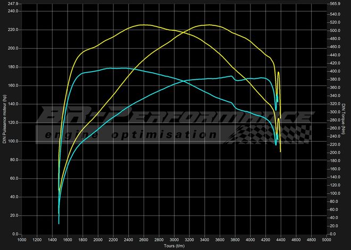Click the 2600 rpm tick label
The image size is (351, 250).
click(144, 240)
